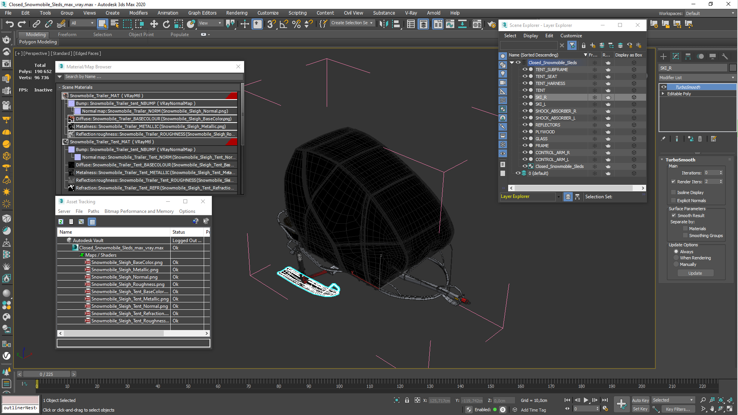Activate the Select Object tool

point(102,24)
